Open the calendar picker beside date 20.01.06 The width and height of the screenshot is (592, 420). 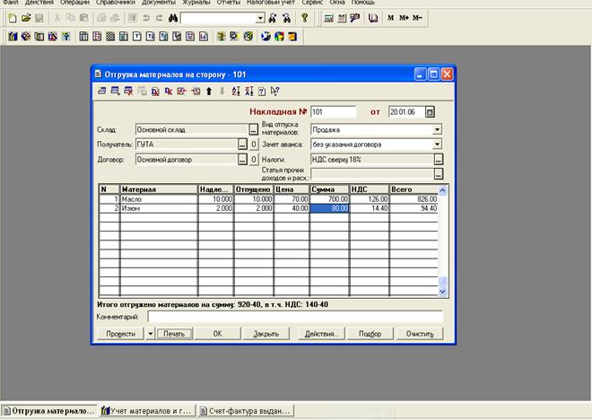coord(430,112)
